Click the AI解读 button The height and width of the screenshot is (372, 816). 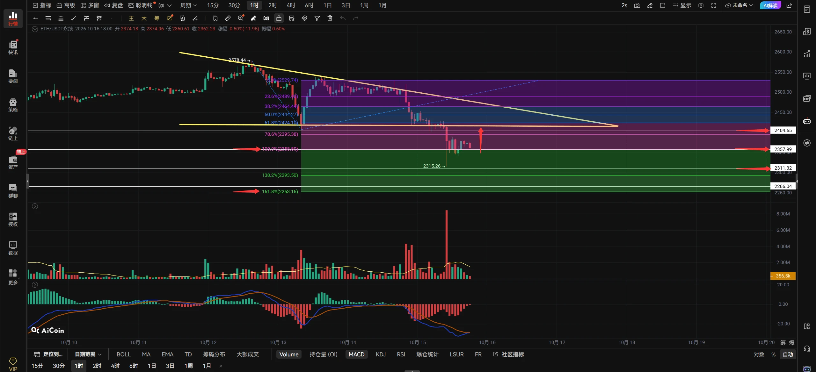click(770, 5)
